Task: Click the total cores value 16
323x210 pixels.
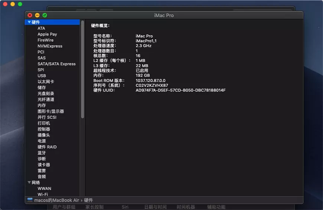Action: click(138, 56)
